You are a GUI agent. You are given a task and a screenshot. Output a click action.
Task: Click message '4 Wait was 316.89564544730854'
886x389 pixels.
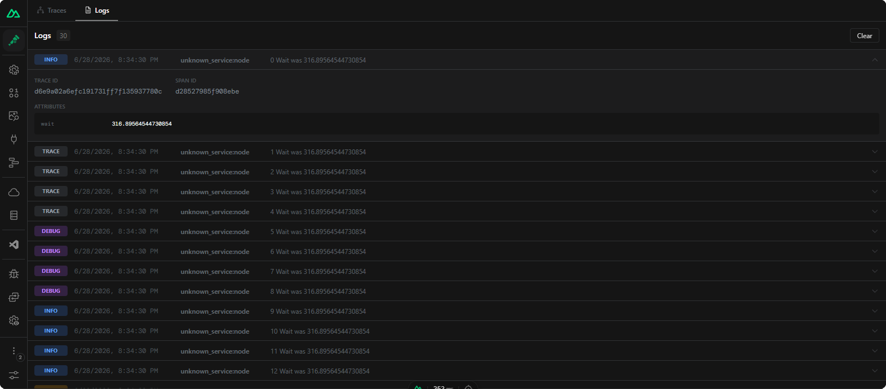click(318, 212)
